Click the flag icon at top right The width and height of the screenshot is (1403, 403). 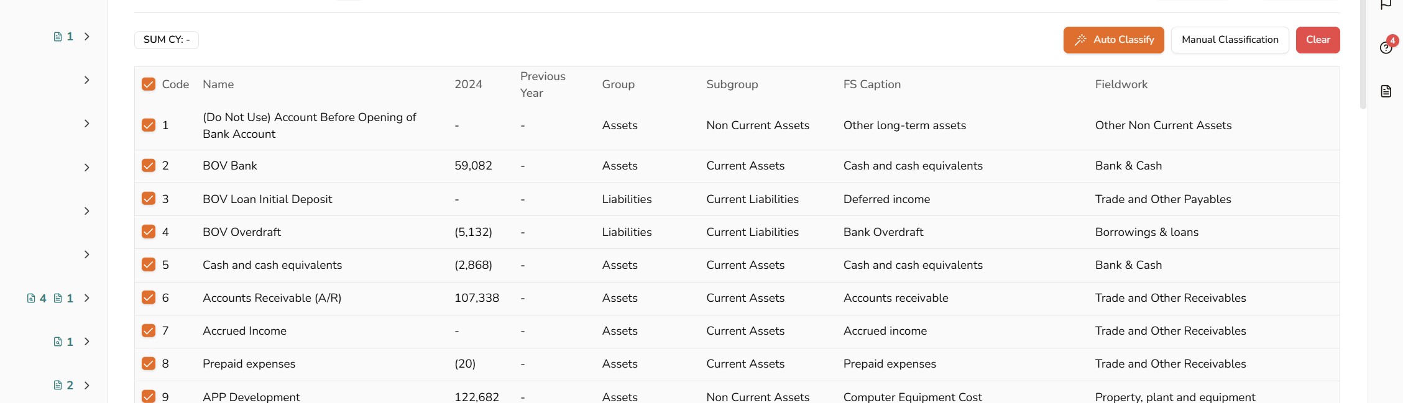click(1386, 5)
